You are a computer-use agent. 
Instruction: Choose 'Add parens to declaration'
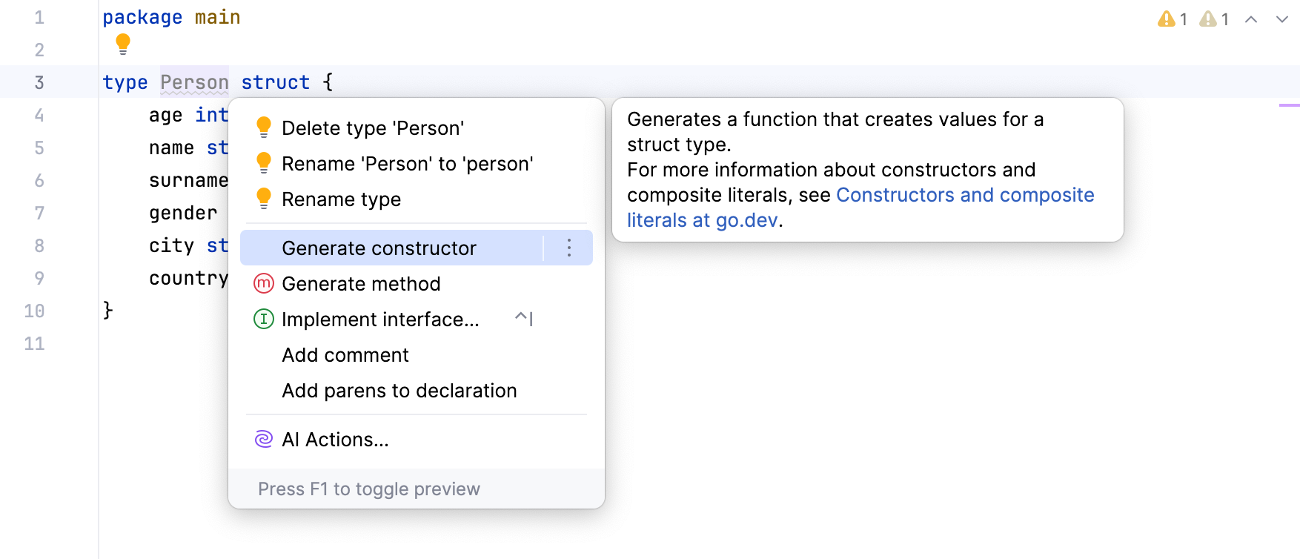399,390
